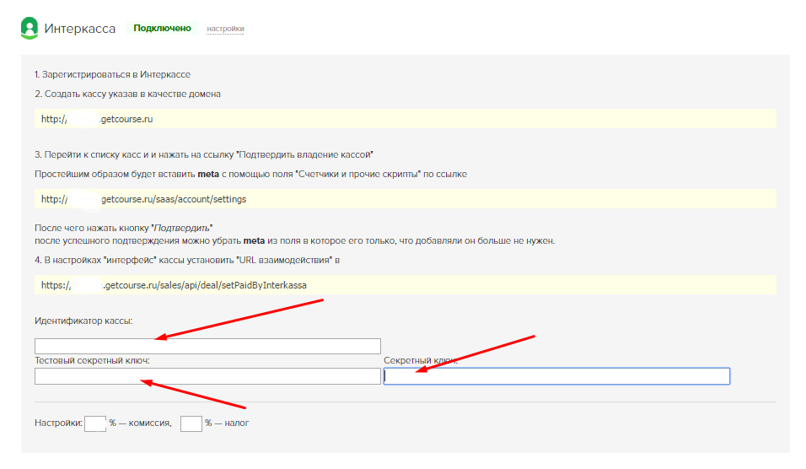The image size is (806, 469).
Task: Click the Интеркасса title text
Action: [x=80, y=29]
